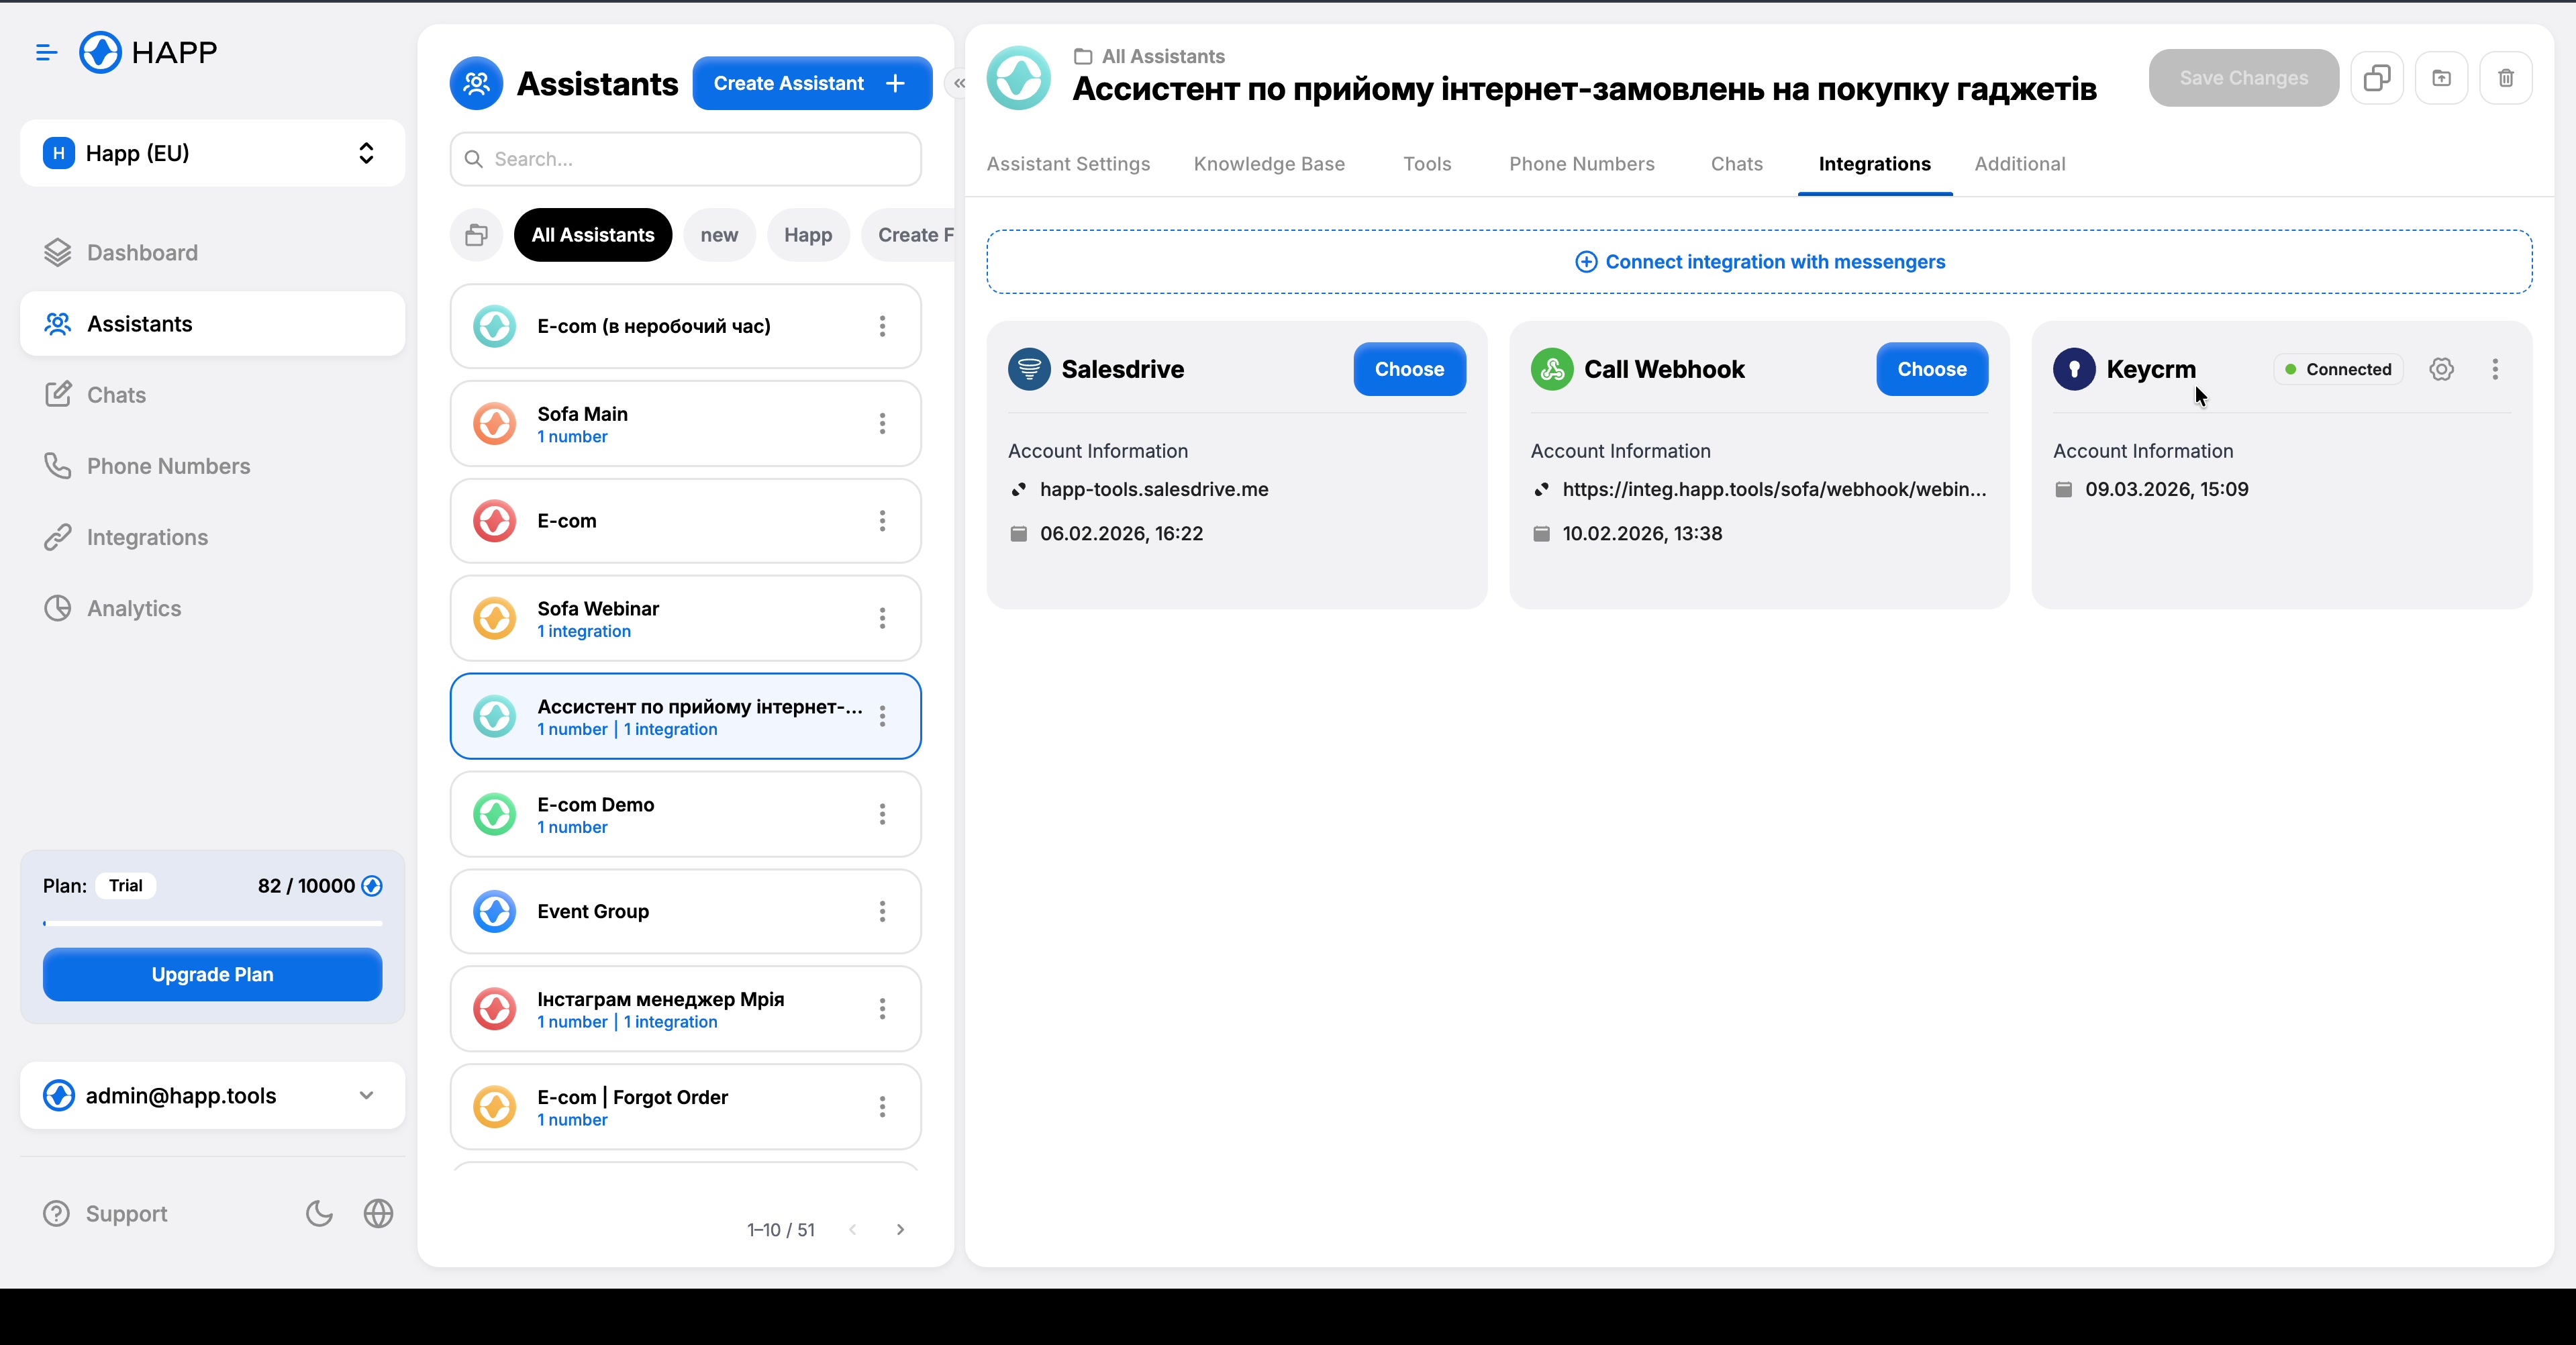Duplicate the assistant using the copy icon

(x=2376, y=78)
